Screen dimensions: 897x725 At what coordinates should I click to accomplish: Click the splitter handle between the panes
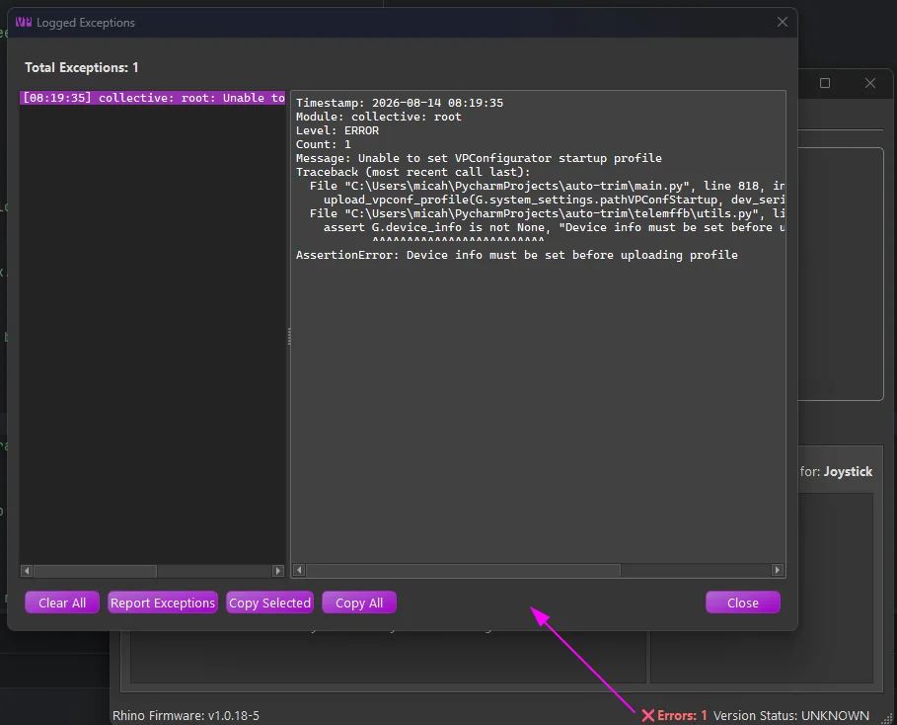[x=289, y=336]
